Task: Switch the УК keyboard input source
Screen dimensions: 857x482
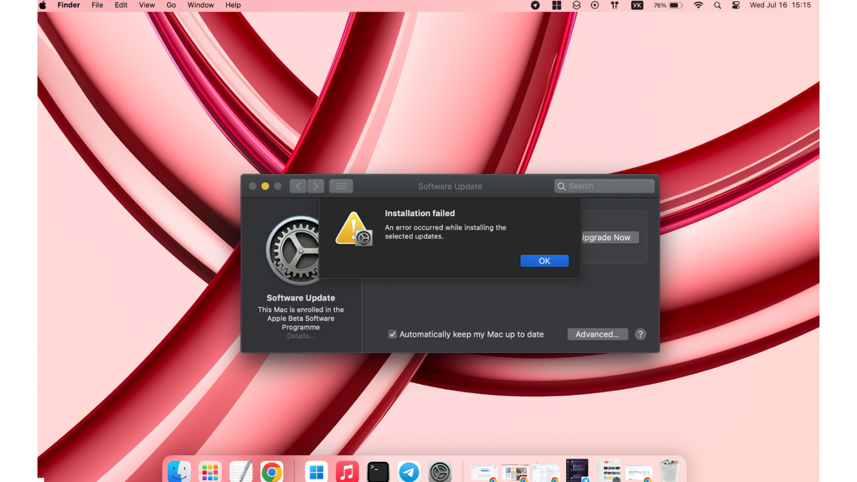Action: pyautogui.click(x=637, y=5)
